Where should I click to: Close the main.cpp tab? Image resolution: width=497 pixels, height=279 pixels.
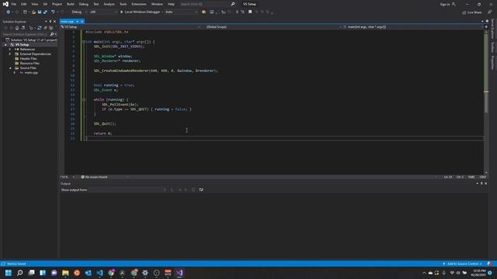pyautogui.click(x=82, y=22)
